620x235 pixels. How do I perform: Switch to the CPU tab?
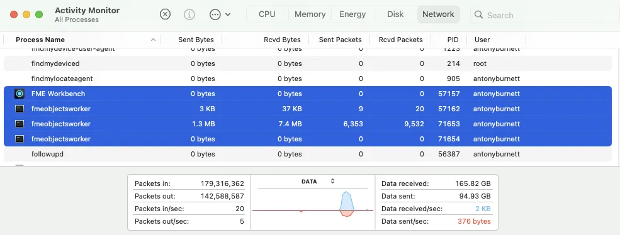coord(267,14)
